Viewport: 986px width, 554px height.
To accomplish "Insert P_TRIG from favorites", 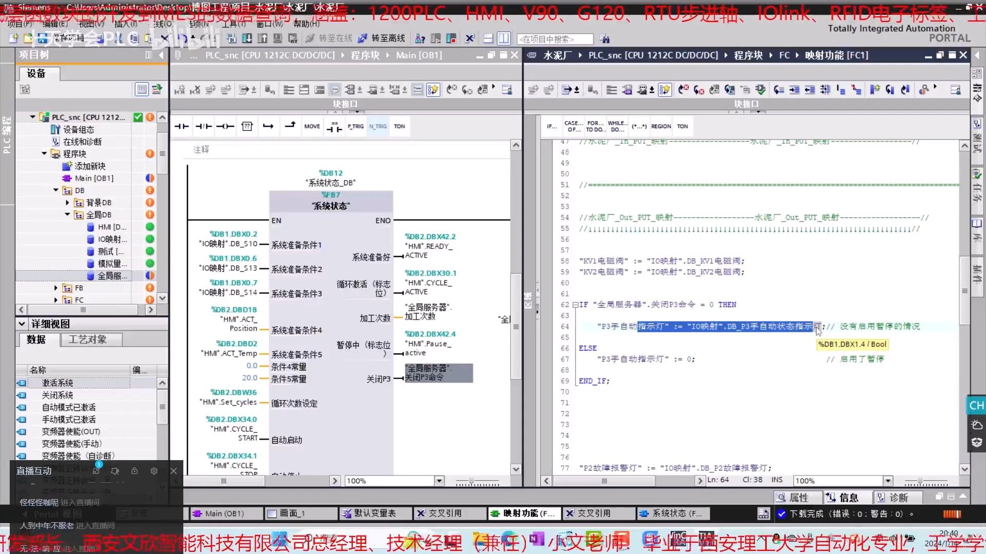I will (355, 126).
